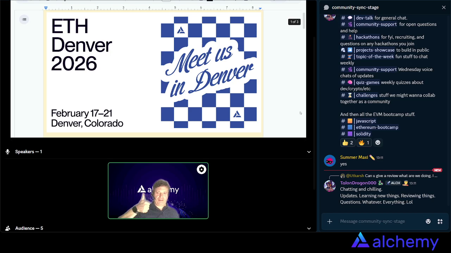Open the apps launcher icon in message bar
The height and width of the screenshot is (253, 451).
pos(440,221)
